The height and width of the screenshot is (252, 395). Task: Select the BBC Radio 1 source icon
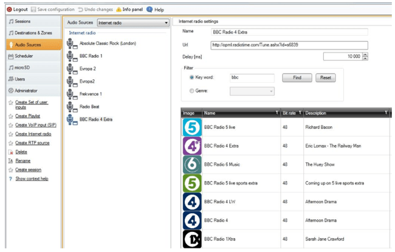click(x=72, y=56)
